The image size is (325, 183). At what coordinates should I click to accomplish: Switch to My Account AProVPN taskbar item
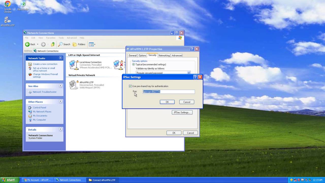click(x=37, y=180)
